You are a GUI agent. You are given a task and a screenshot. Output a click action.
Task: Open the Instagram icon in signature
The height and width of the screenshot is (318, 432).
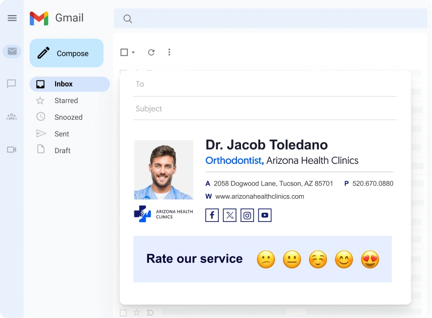(247, 215)
